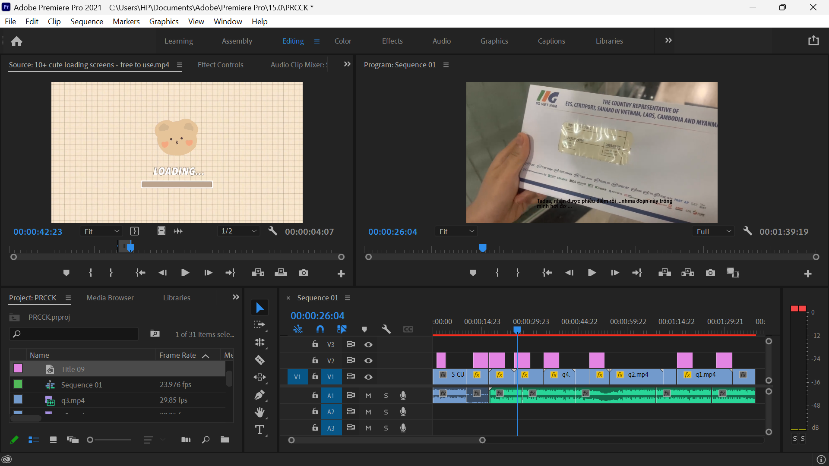Select the Razor tool

[259, 360]
